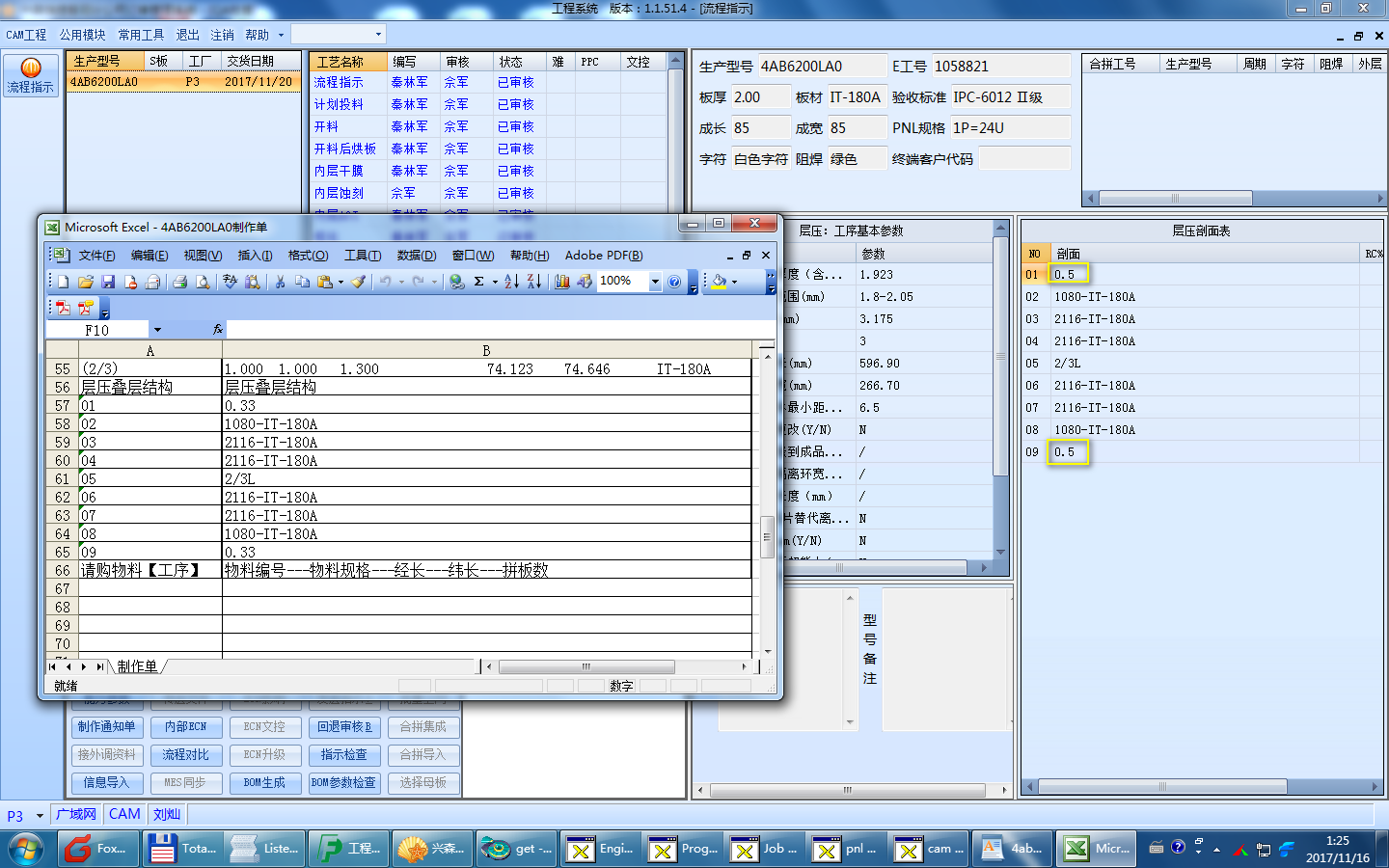1389x868 pixels.
Task: Open the AutoSum dropdown arrow
Action: click(495, 282)
